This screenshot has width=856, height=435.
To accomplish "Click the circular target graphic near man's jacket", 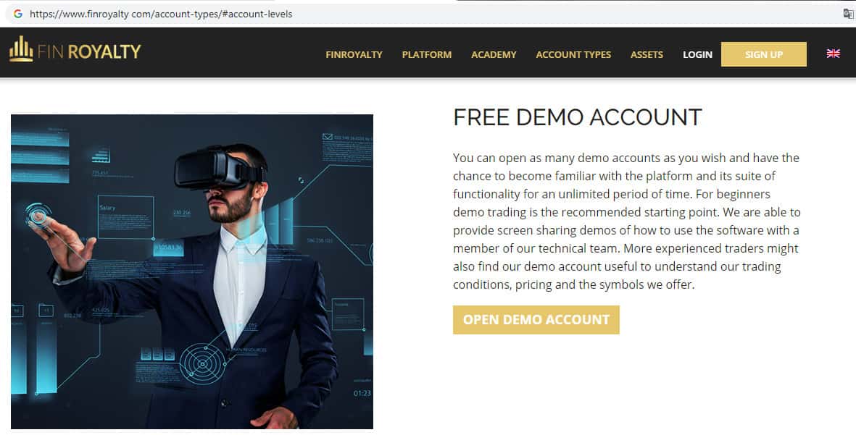I will 202,363.
